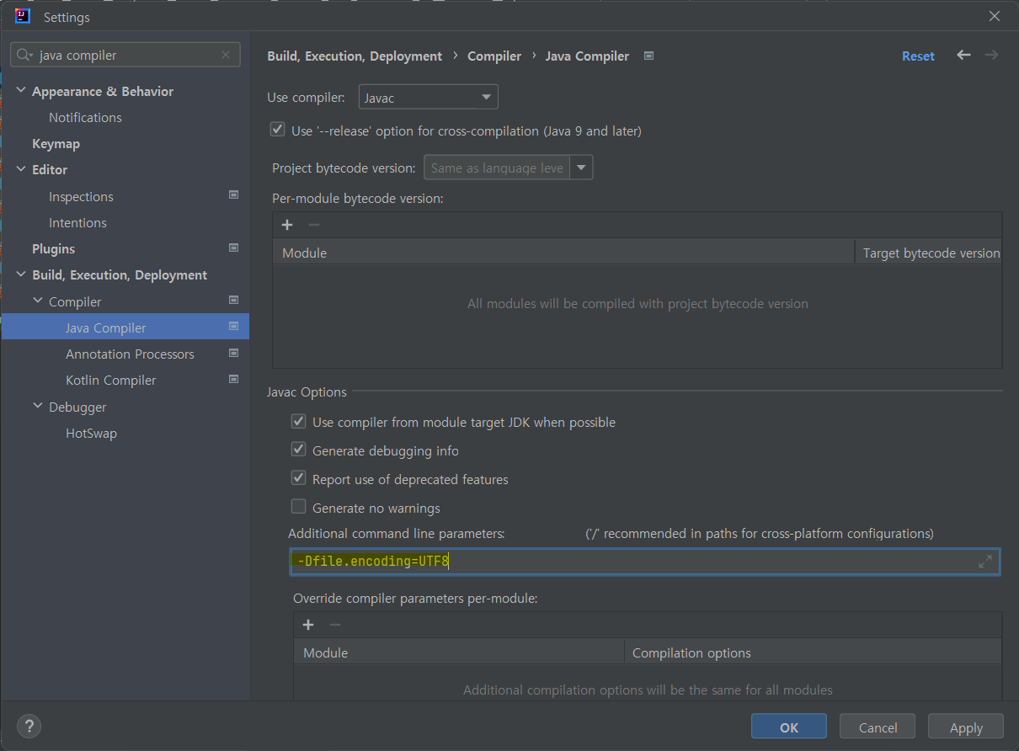This screenshot has width=1019, height=751.
Task: Toggle the '--release' cross-compilation option
Action: point(277,130)
